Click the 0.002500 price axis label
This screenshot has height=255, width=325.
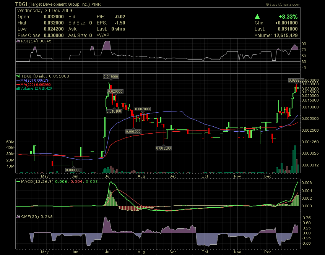pos(310,130)
